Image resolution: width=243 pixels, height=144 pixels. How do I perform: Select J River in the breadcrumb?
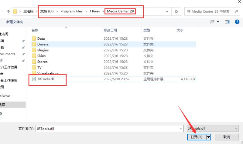coord(95,11)
